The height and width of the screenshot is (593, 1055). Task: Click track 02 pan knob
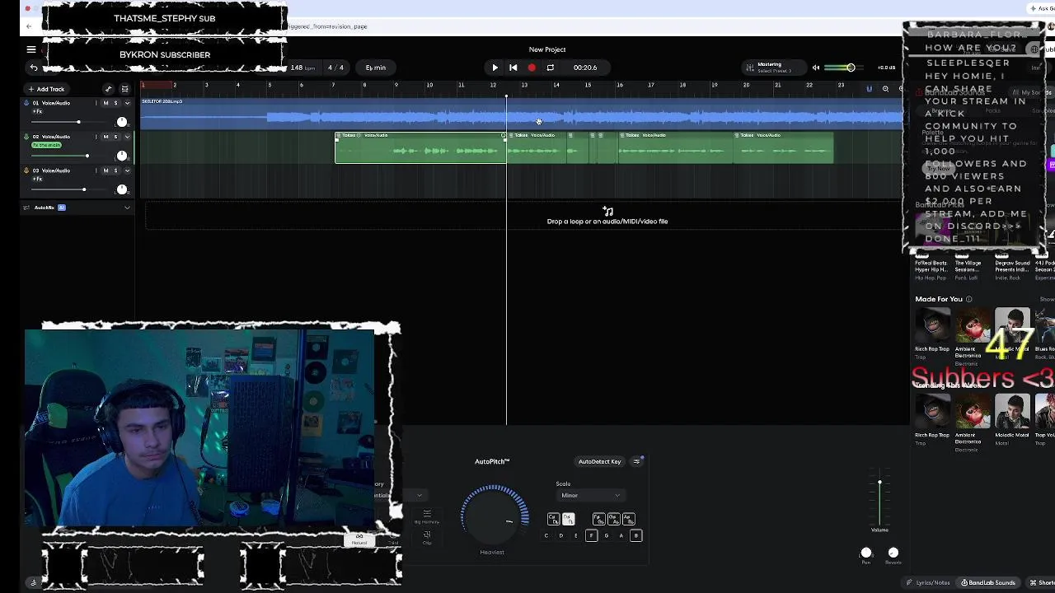pos(122,156)
